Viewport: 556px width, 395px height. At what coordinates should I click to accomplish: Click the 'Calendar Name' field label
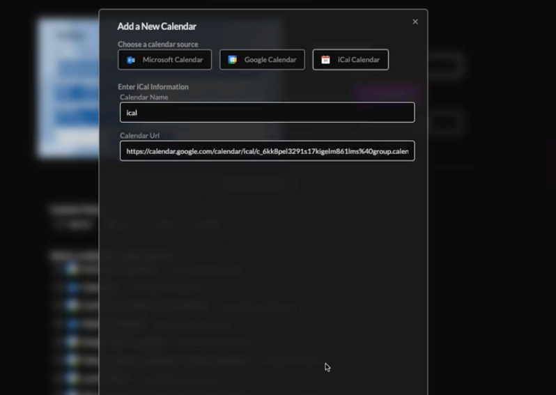(144, 97)
